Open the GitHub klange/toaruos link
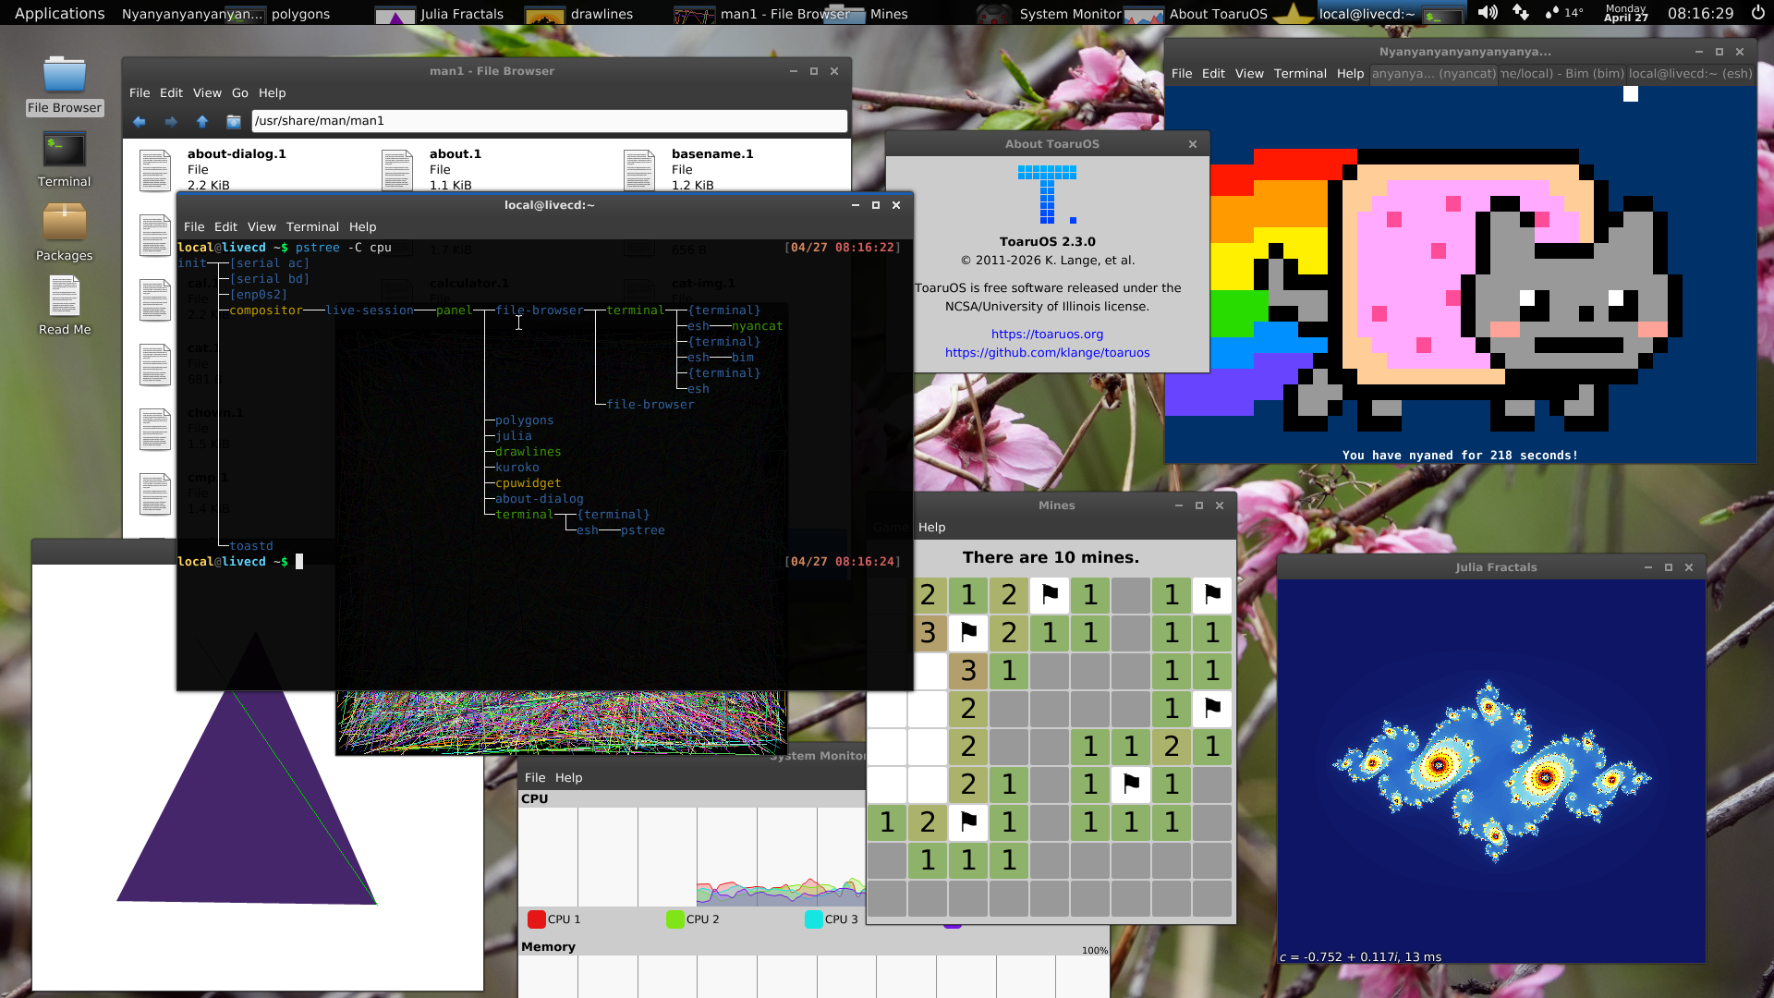1774x998 pixels. click(1047, 352)
